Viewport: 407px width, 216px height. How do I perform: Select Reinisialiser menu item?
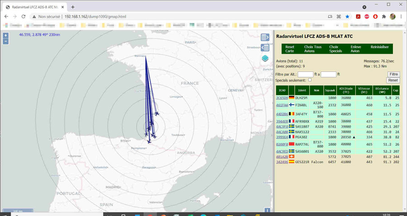click(379, 47)
